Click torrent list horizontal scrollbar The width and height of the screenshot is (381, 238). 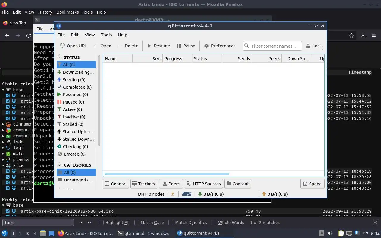(167, 174)
